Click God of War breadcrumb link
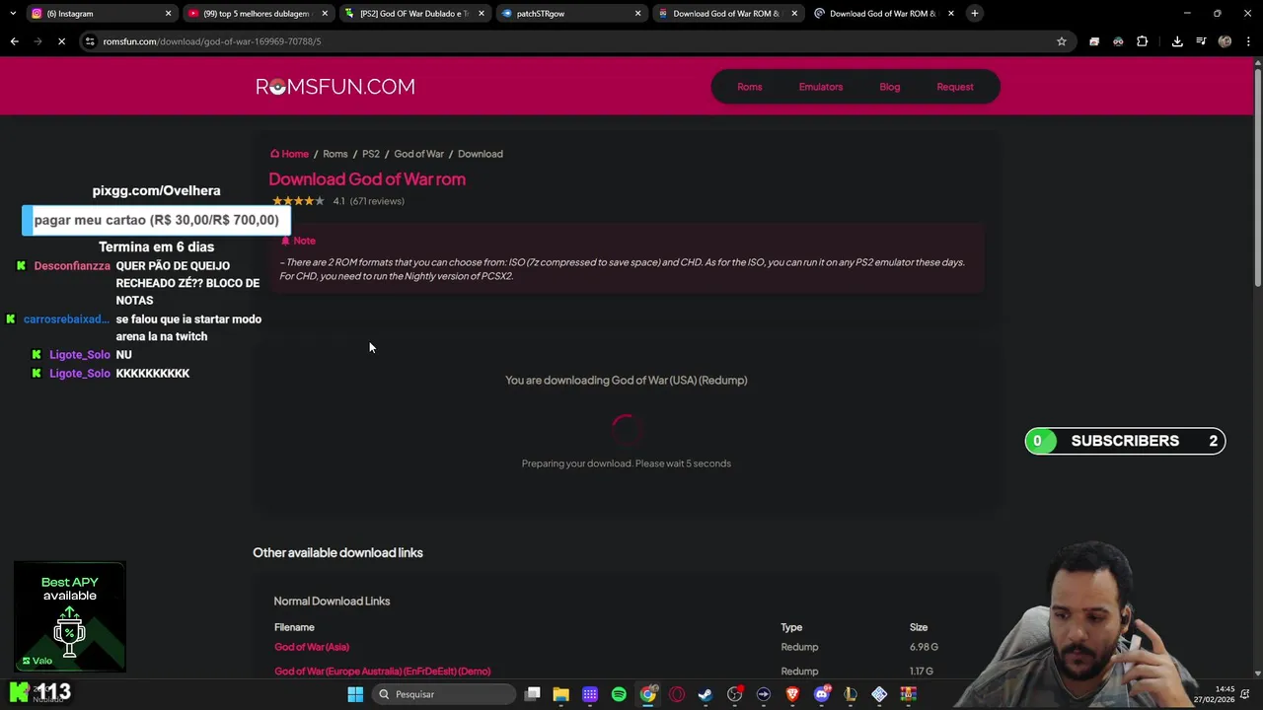Image resolution: width=1263 pixels, height=710 pixels. point(419,154)
